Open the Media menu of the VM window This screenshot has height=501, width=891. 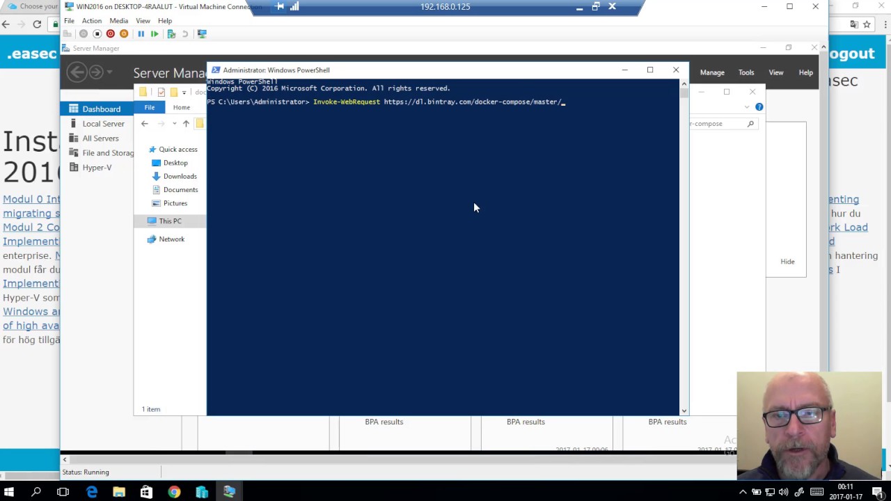pos(118,20)
